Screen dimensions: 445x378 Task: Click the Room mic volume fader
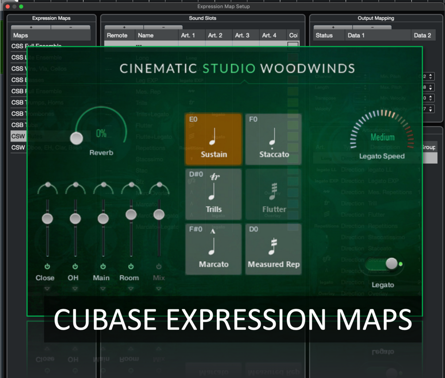131,214
